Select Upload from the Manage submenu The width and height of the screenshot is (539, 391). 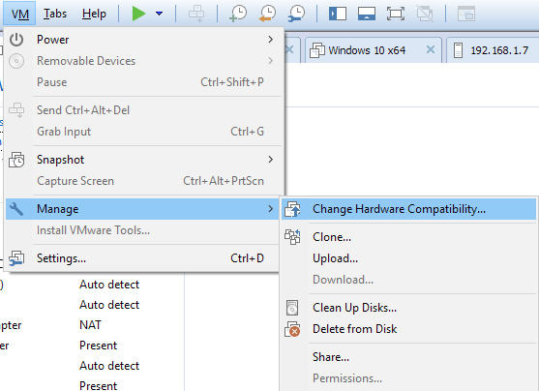tap(408, 258)
